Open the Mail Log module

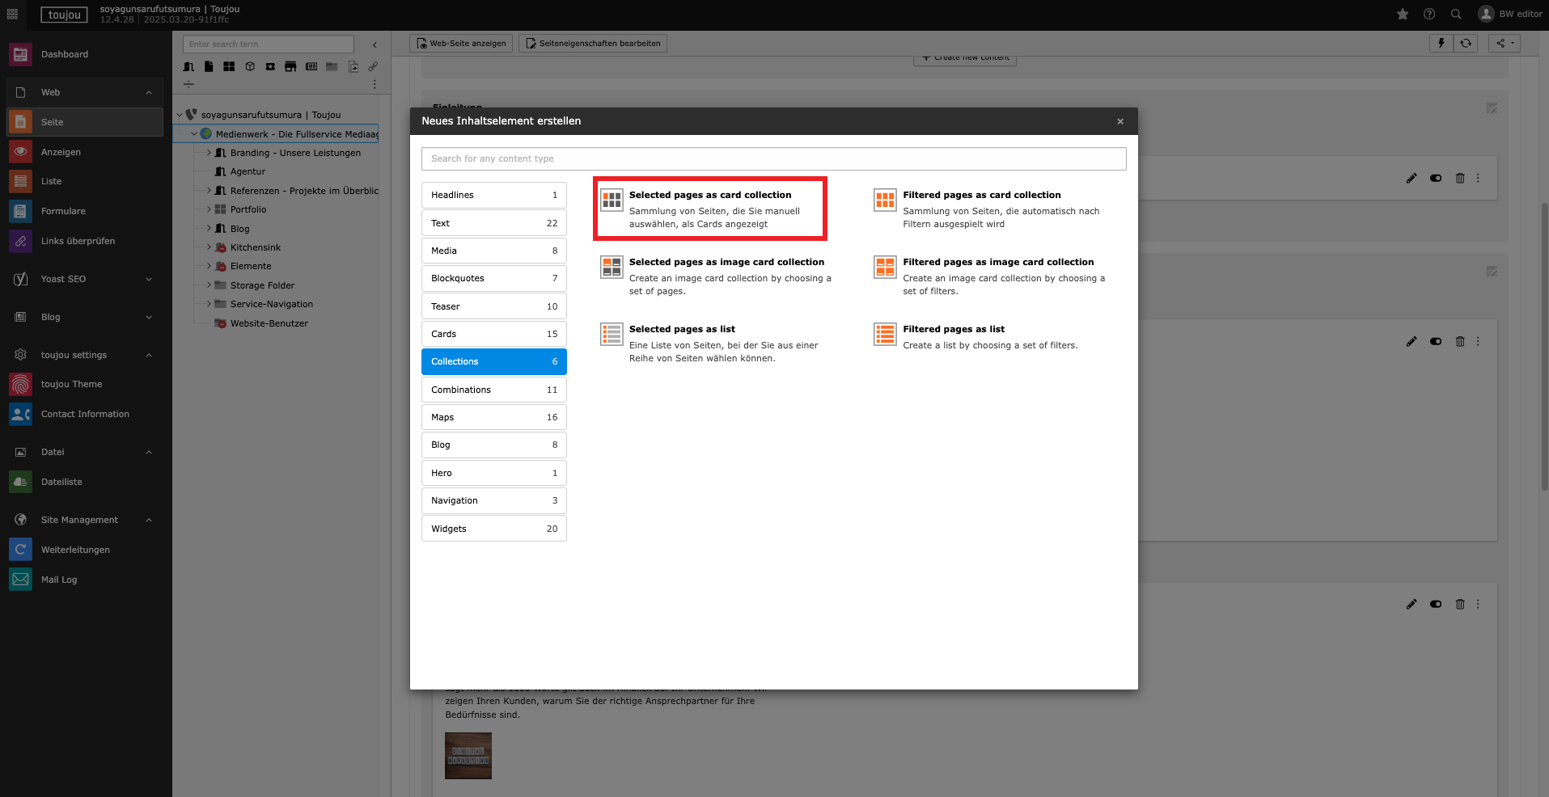tap(59, 580)
